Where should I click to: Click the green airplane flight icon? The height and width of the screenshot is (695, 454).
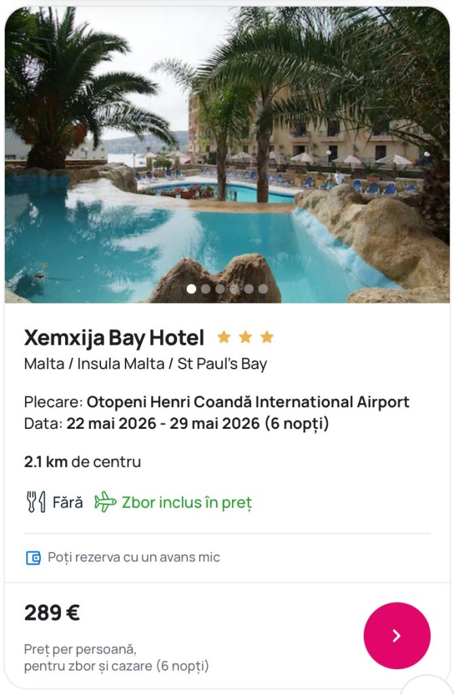[x=105, y=502]
